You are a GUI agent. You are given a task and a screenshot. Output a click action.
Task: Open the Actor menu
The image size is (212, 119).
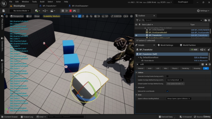tap(58, 2)
